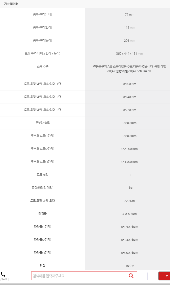Click the phone customer center icon
Image resolution: width=170 pixels, height=285 pixels.
click(x=3, y=274)
